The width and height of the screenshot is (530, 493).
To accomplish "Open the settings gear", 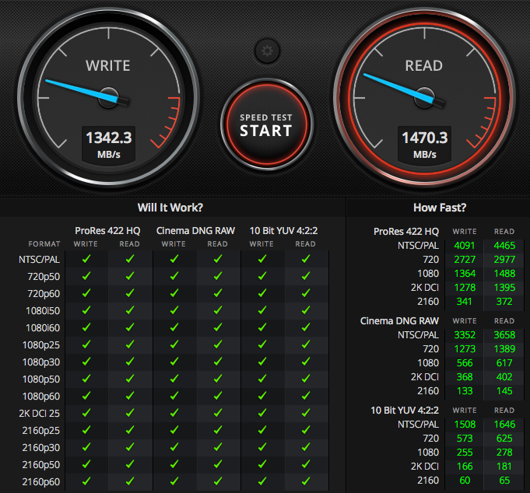I will click(267, 51).
